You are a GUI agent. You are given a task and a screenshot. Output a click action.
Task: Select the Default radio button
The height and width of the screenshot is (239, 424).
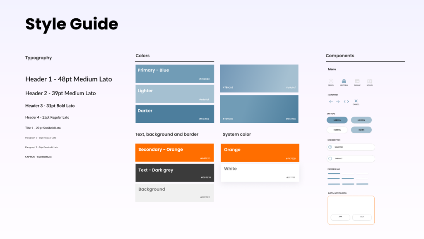330,158
